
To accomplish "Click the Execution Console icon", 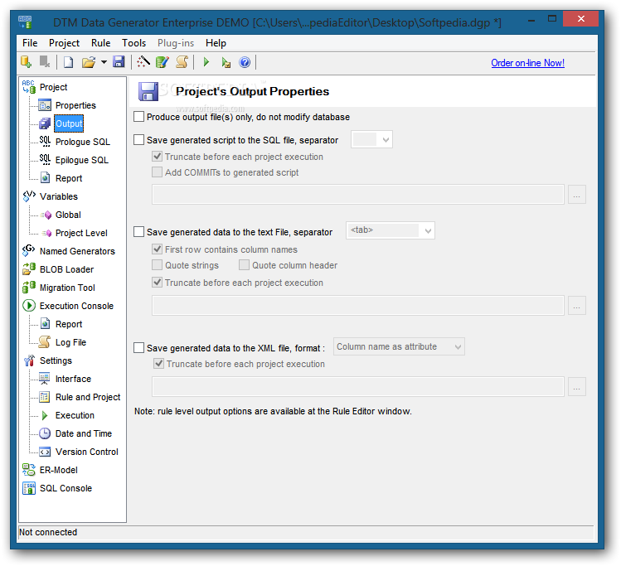I will point(29,306).
